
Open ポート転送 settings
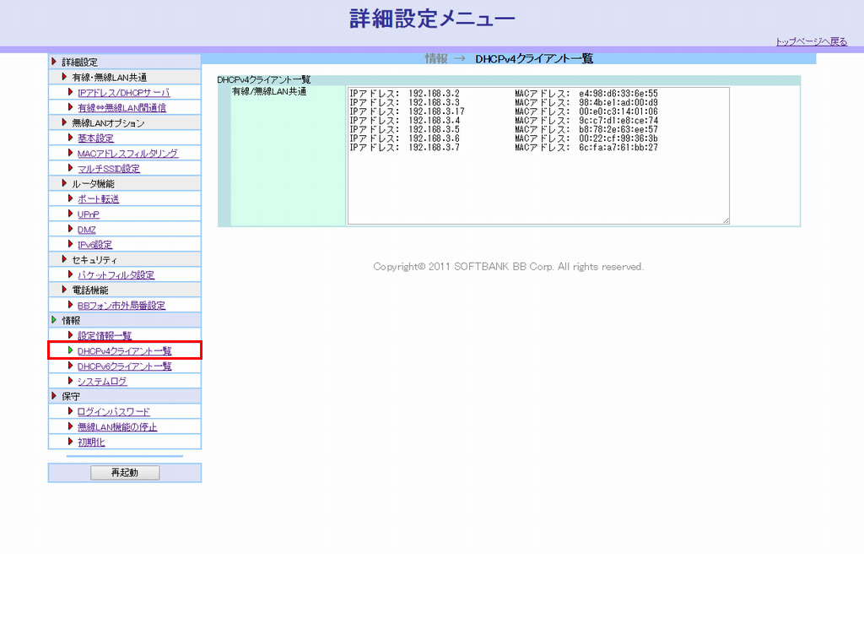click(x=98, y=199)
